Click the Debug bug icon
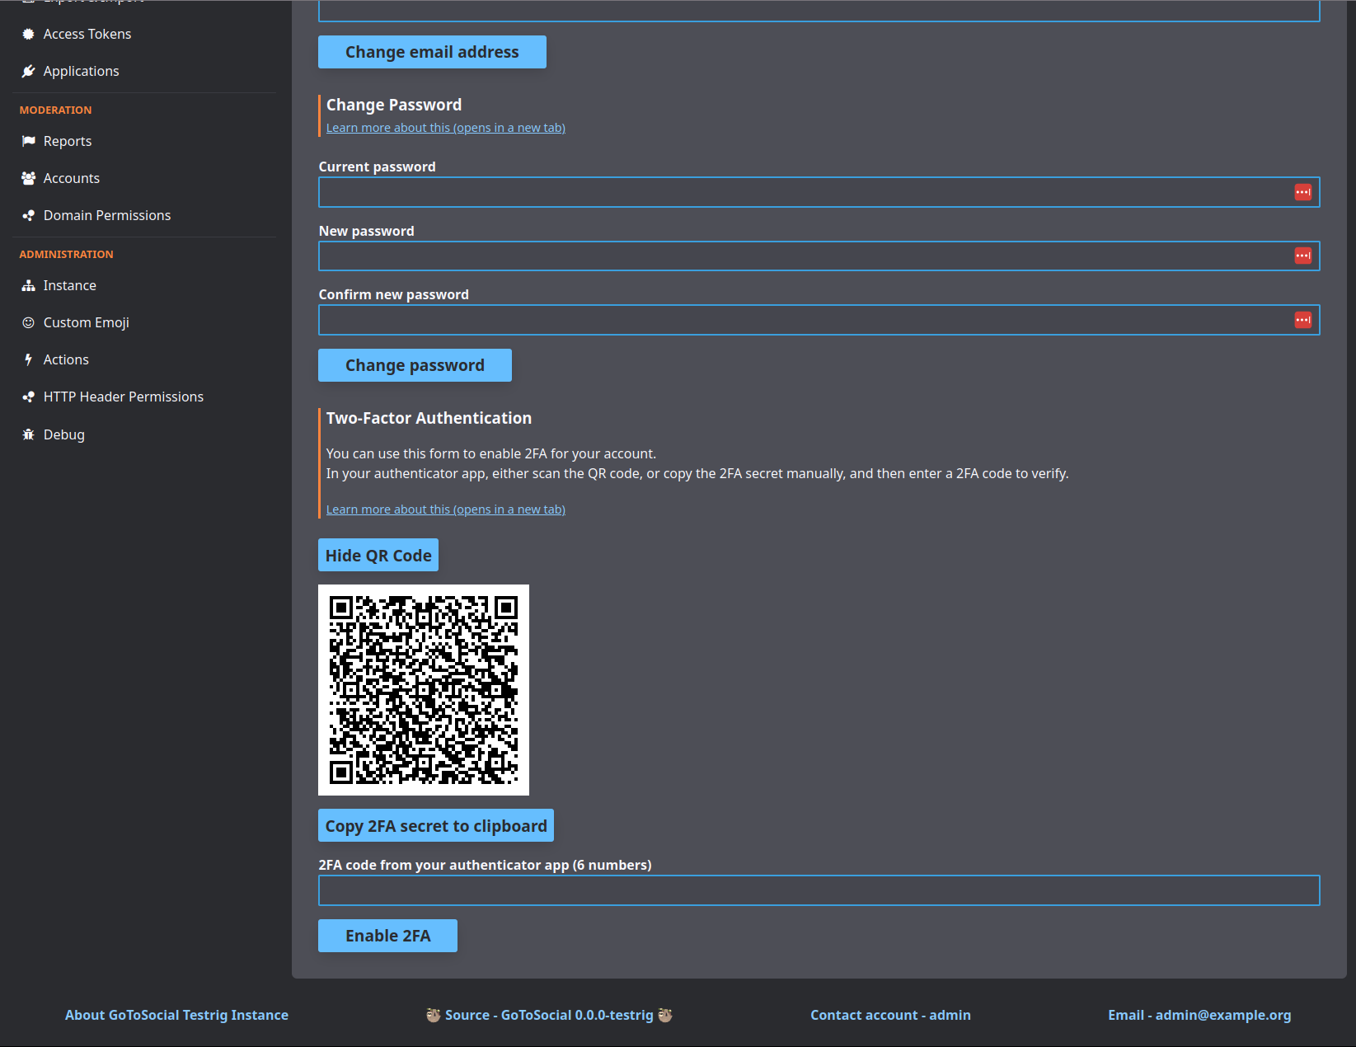Screen dimensions: 1356x1047 pos(28,434)
